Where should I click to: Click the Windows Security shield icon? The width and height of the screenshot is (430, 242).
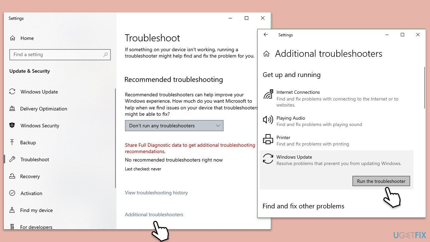[x=12, y=125]
